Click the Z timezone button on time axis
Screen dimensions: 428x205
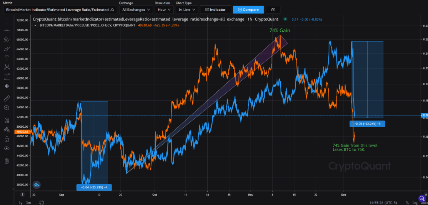point(22,195)
